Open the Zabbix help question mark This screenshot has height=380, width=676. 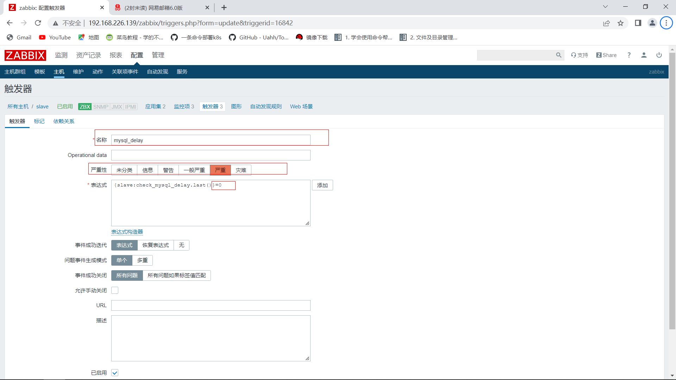coord(629,55)
